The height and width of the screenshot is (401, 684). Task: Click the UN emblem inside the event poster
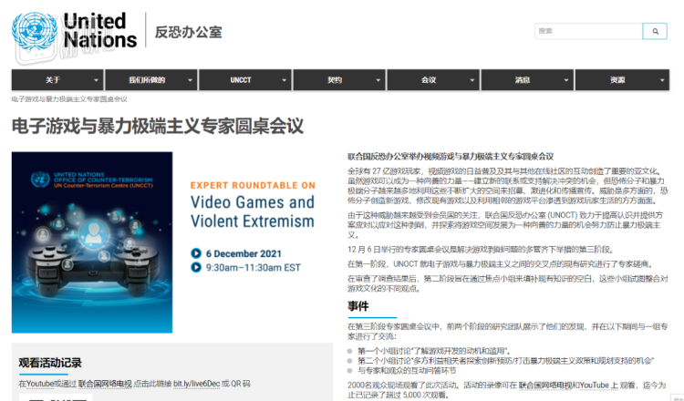(40, 180)
